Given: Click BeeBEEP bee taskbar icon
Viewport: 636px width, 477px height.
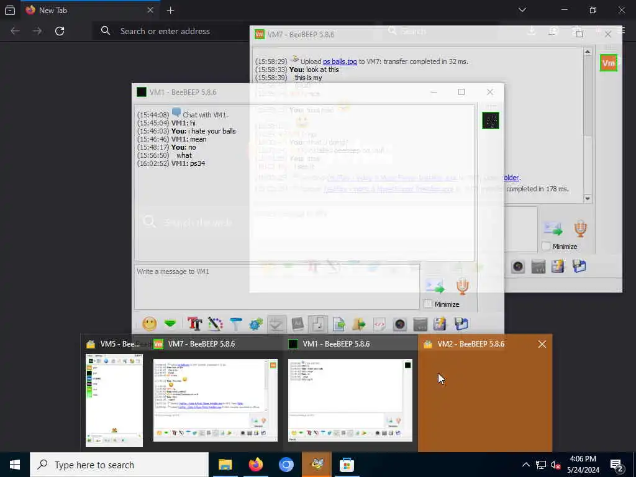Looking at the screenshot, I should tap(316, 465).
